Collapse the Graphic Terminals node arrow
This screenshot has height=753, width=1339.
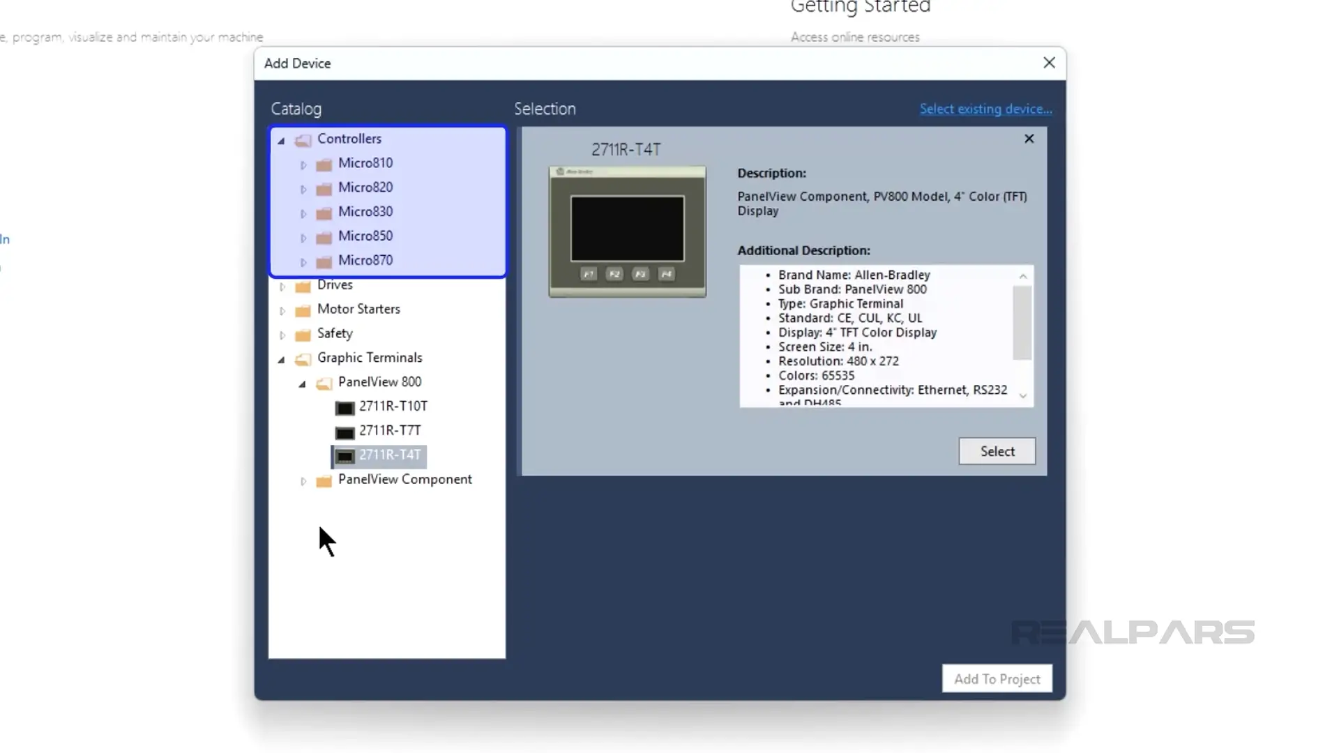[x=282, y=360]
